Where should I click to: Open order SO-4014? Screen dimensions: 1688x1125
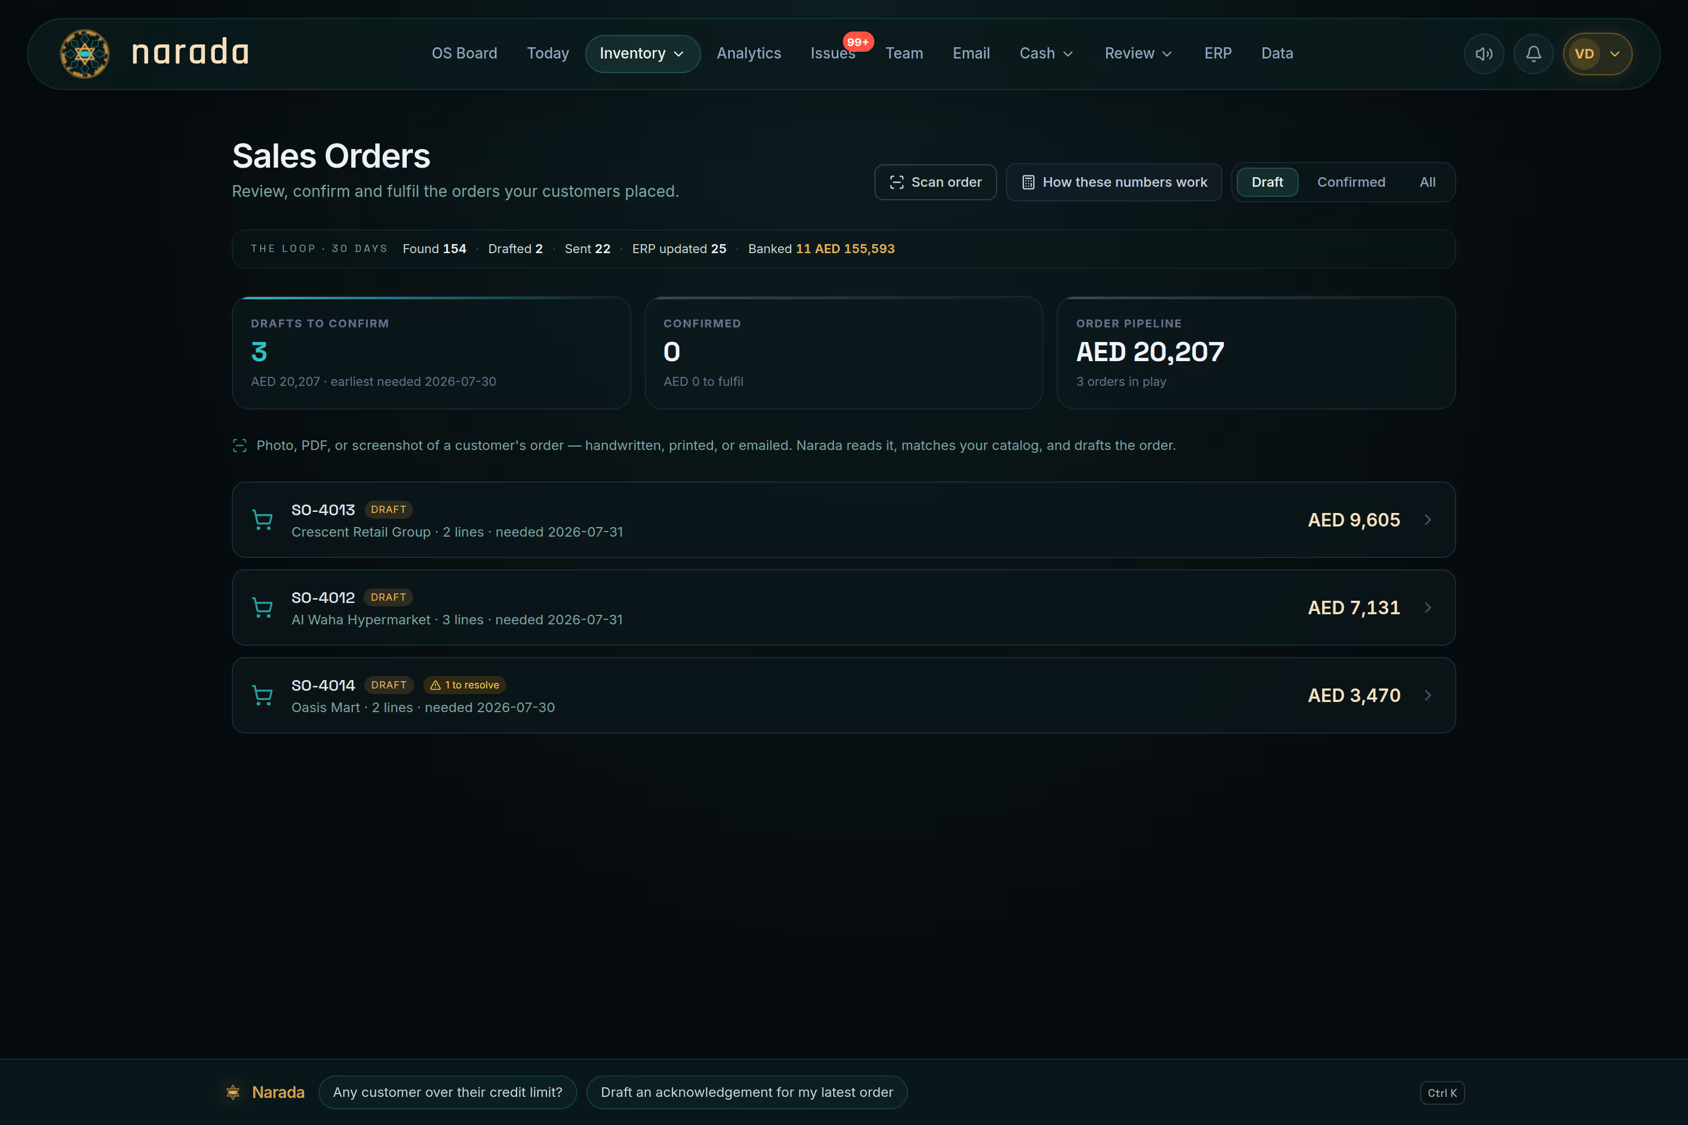pyautogui.click(x=843, y=695)
